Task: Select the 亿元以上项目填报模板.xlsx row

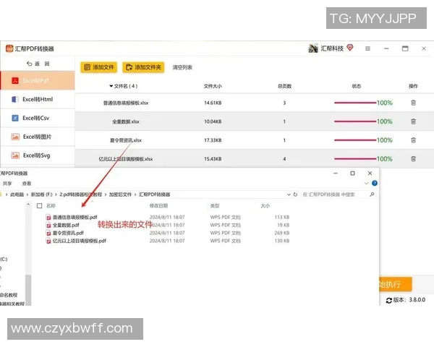Action: click(x=254, y=159)
